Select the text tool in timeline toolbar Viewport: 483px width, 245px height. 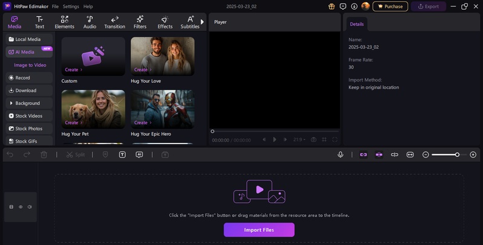[x=122, y=154]
